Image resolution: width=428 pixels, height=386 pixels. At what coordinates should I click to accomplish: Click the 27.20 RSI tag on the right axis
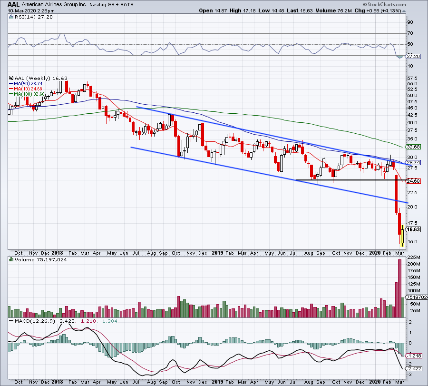pyautogui.click(x=413, y=56)
